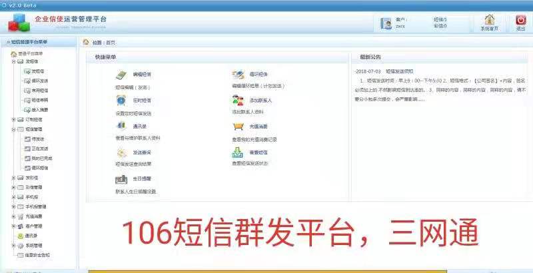Click the icon beside 我的已完成 in tree

pos(27,158)
